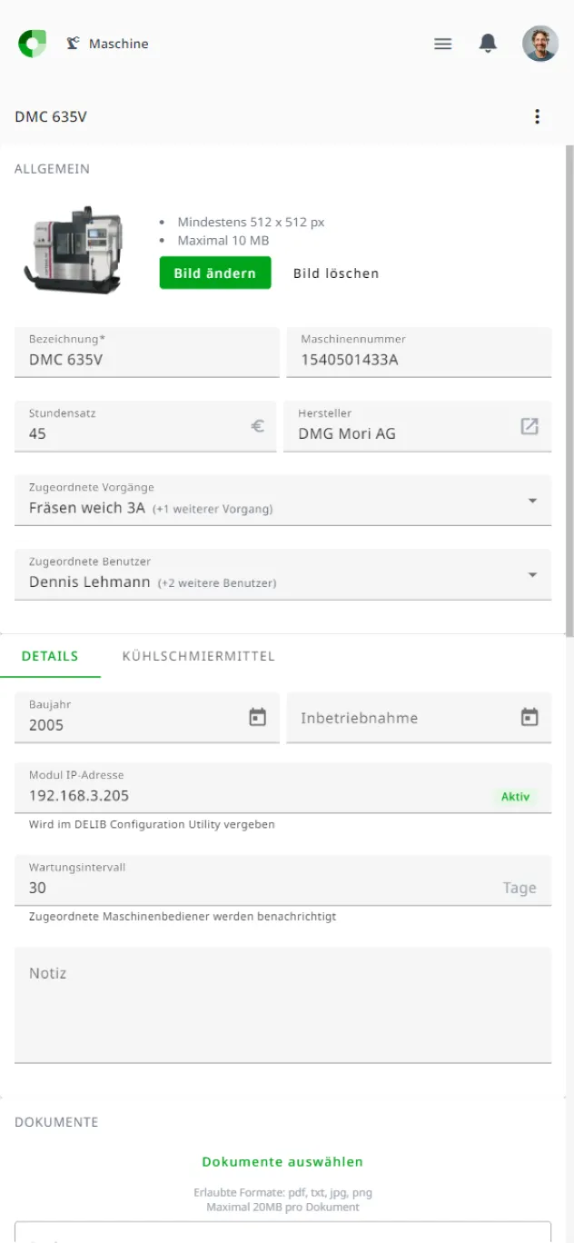Open Hersteller external link icon
Image resolution: width=574 pixels, height=1243 pixels.
click(x=529, y=426)
